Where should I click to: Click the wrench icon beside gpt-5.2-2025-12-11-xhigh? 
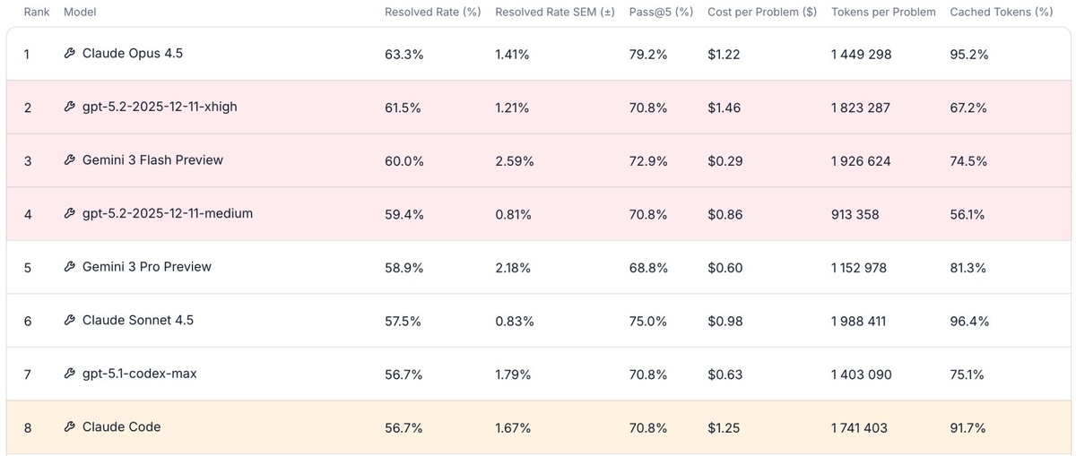coord(70,108)
